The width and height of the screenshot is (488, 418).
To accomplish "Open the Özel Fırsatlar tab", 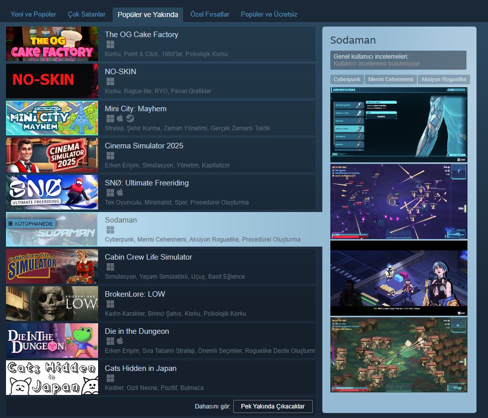I will (x=210, y=15).
